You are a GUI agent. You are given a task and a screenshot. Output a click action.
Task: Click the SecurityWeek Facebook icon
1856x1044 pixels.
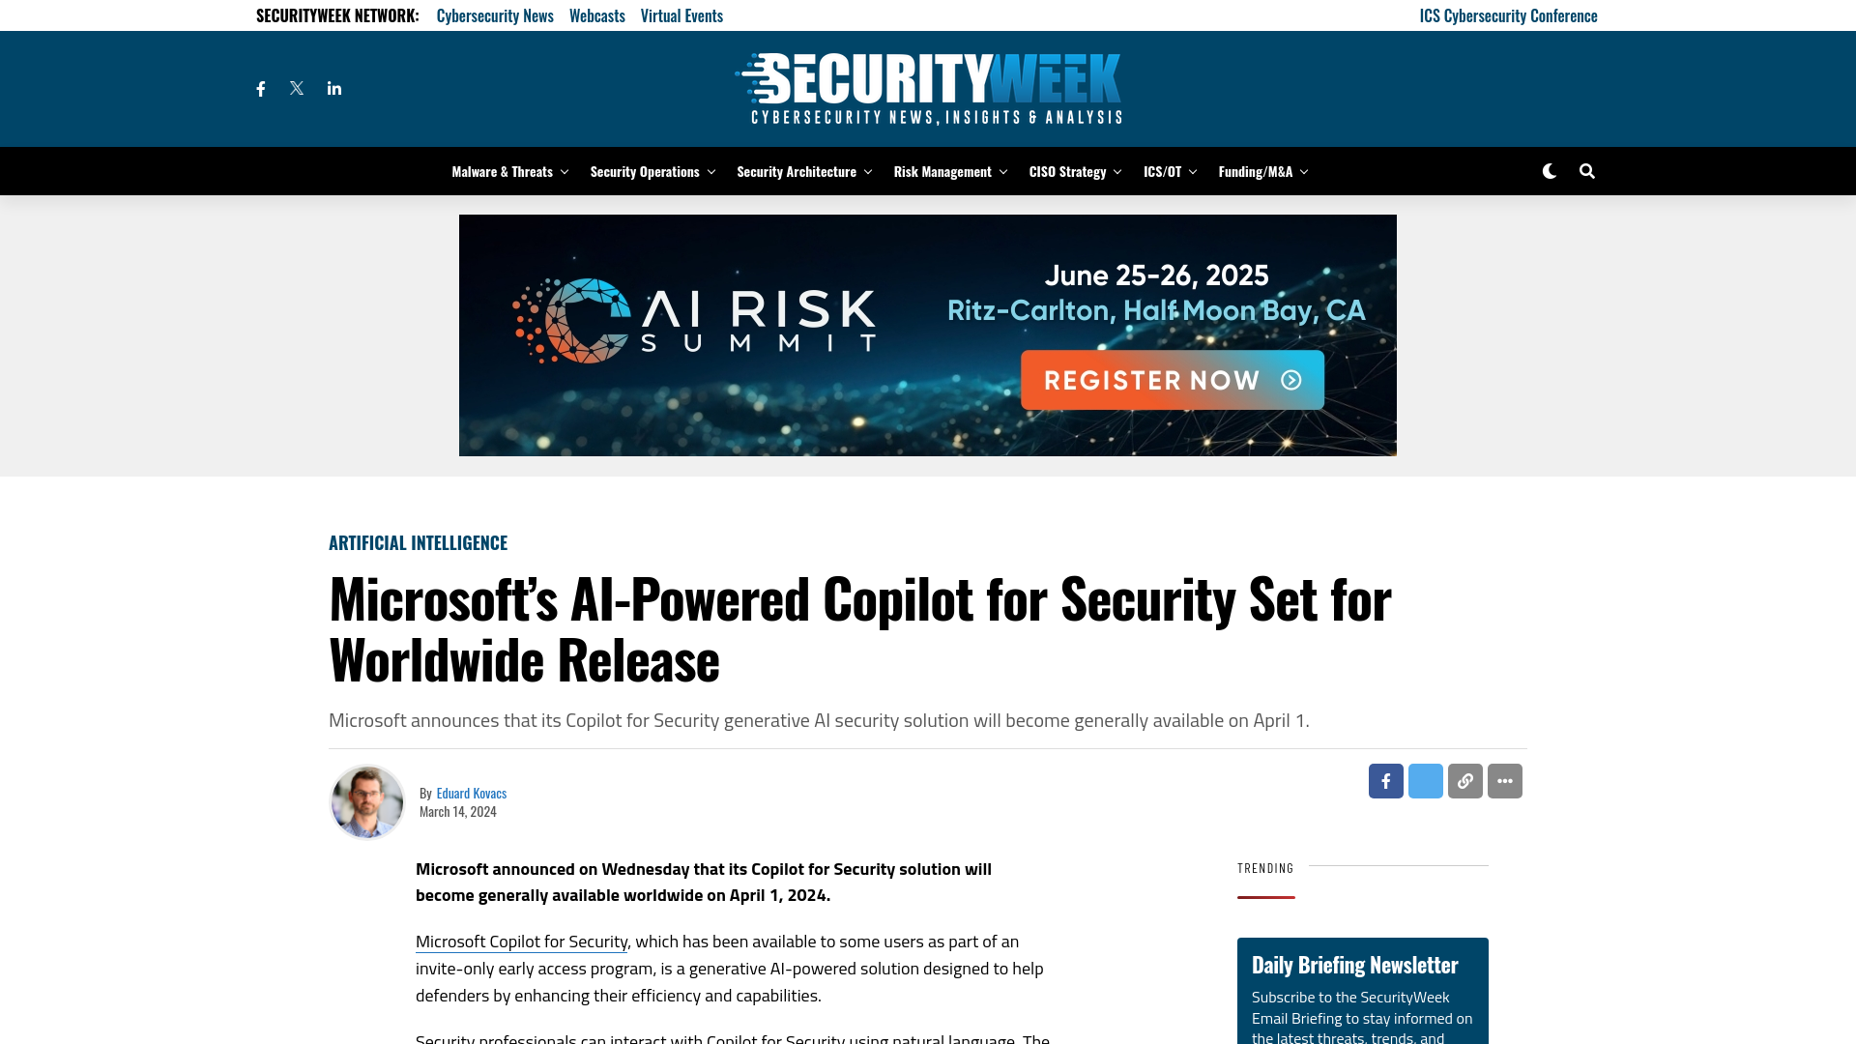(260, 88)
